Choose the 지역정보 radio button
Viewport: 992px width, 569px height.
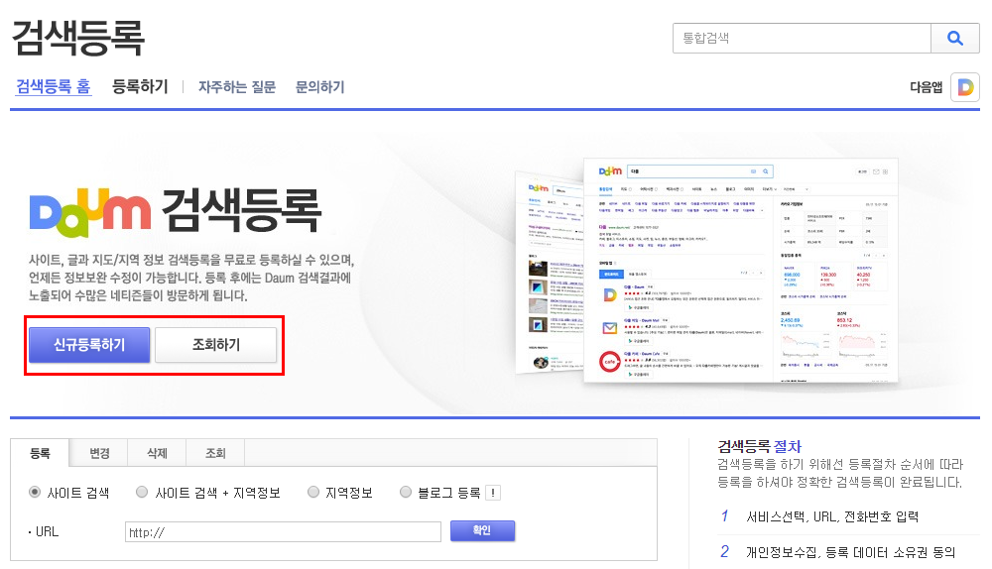click(x=313, y=492)
